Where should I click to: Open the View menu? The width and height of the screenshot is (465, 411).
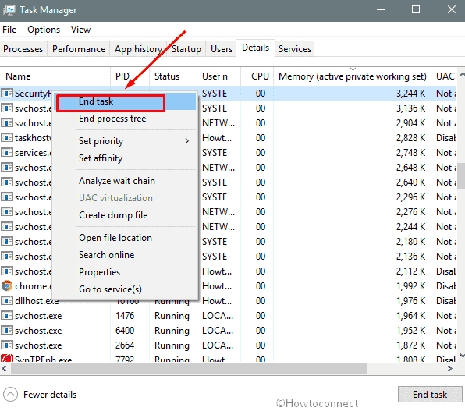coord(80,30)
